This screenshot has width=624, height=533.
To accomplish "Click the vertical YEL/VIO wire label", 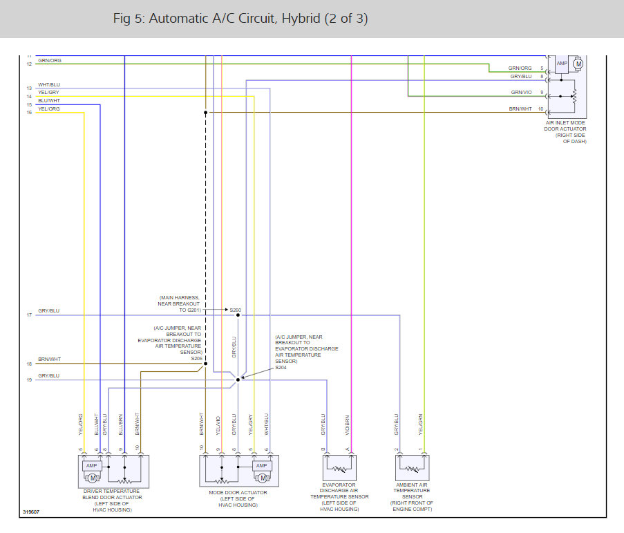I will click(218, 426).
